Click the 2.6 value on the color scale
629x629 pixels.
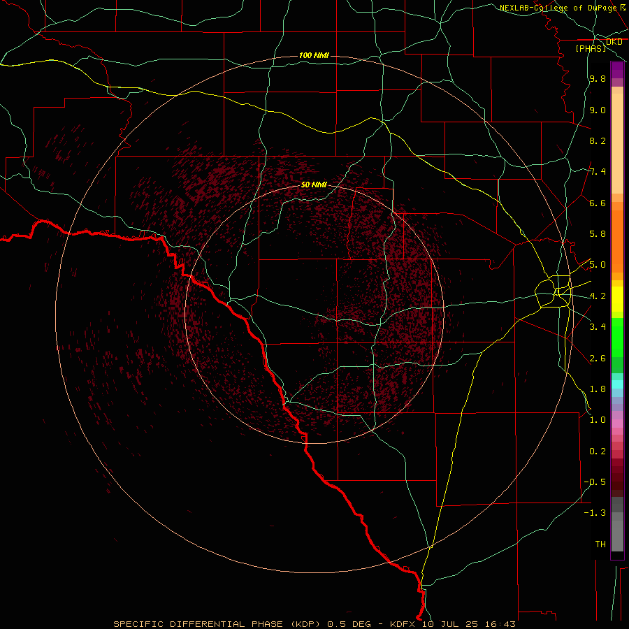(598, 359)
